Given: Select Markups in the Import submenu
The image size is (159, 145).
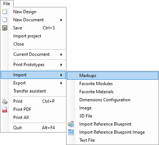Looking at the screenshot, I should click(x=112, y=76).
